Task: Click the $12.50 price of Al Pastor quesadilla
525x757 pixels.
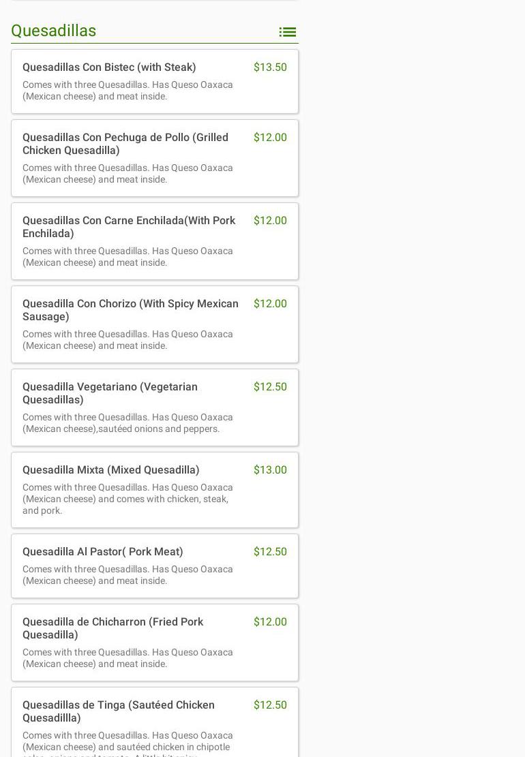Action: click(x=271, y=551)
